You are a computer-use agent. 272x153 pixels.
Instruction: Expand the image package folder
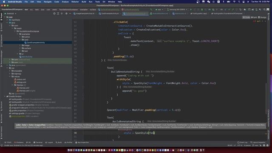pos(20,45)
